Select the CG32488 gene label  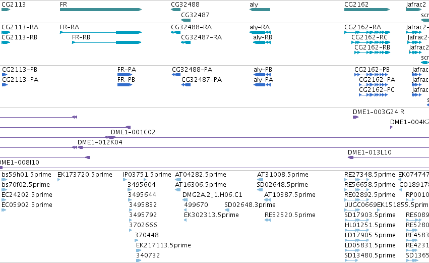click(185, 5)
